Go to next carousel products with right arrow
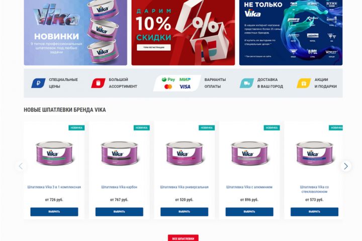Screen dimensions: 362x241 [346, 166]
